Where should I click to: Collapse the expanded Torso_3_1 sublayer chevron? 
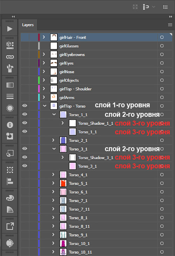54,149
